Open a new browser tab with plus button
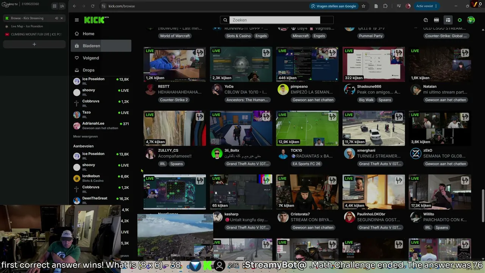This screenshot has height=273, width=485. [34, 44]
